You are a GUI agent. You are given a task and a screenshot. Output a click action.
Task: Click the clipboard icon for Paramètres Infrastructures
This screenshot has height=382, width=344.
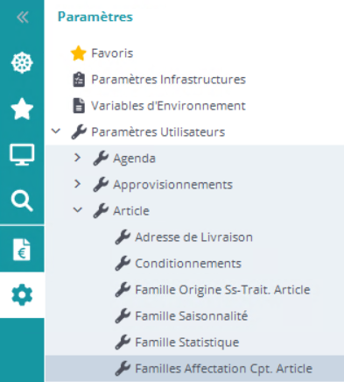[x=79, y=80]
